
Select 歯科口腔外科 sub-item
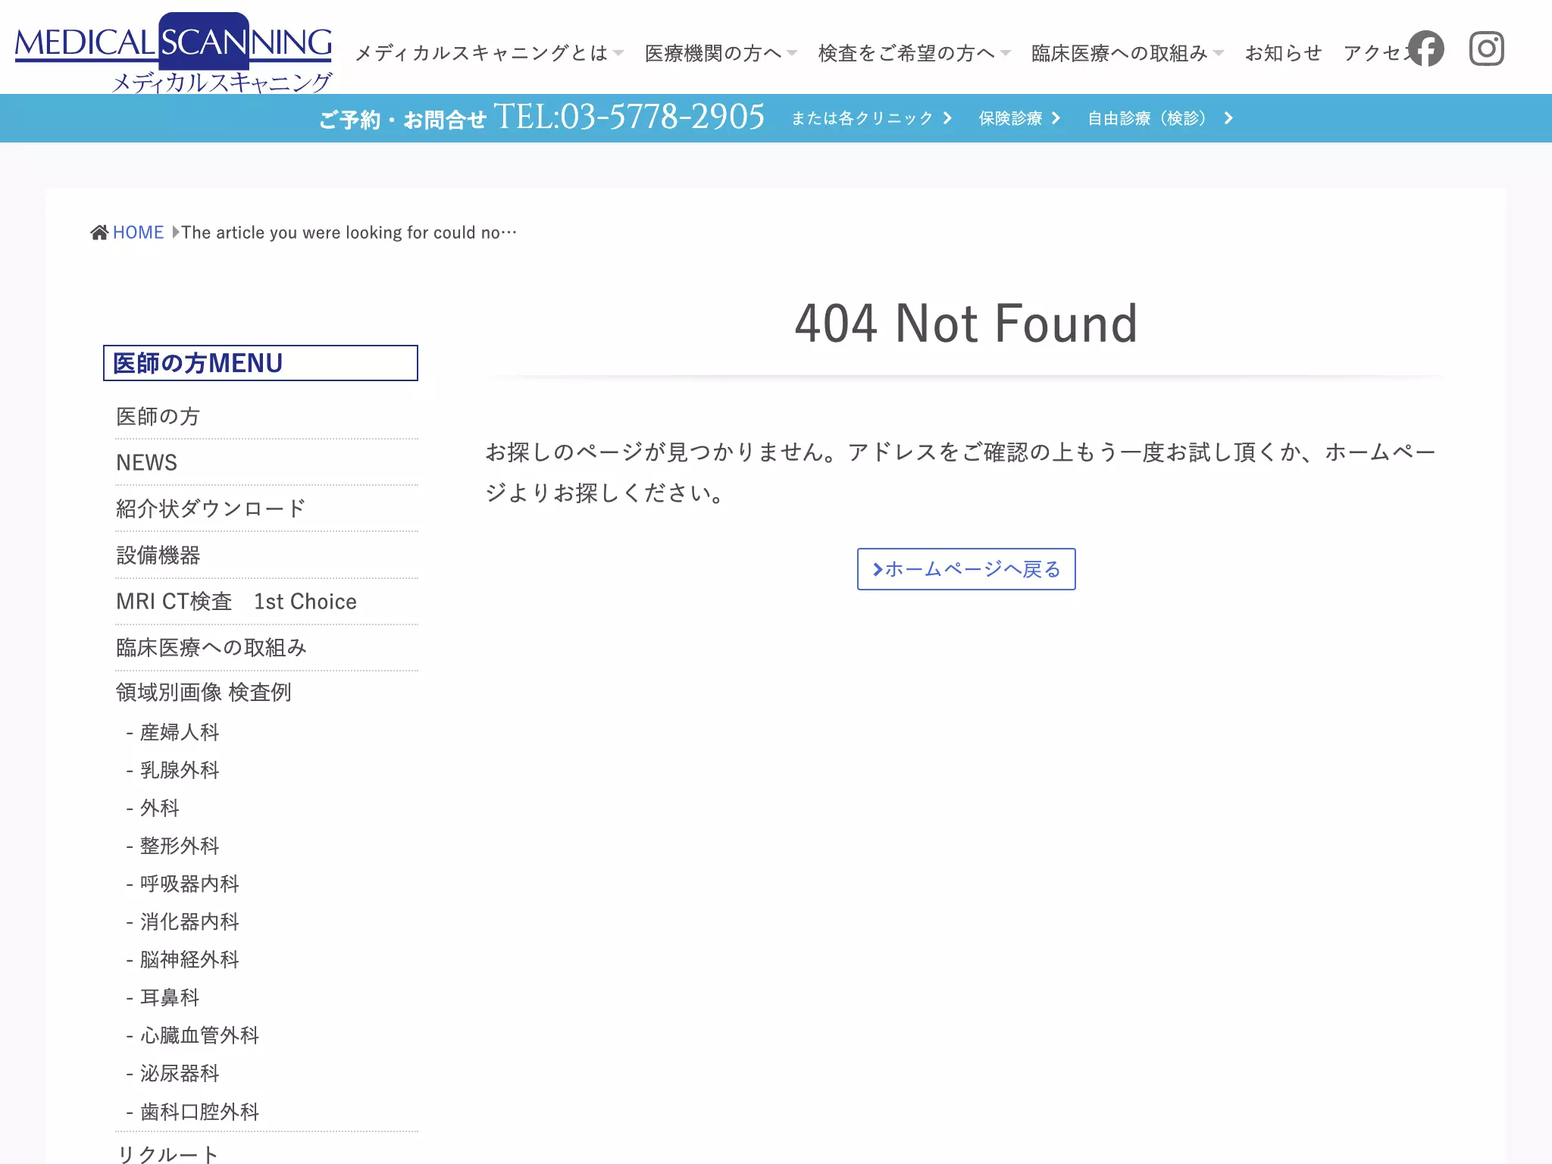pos(199,1112)
